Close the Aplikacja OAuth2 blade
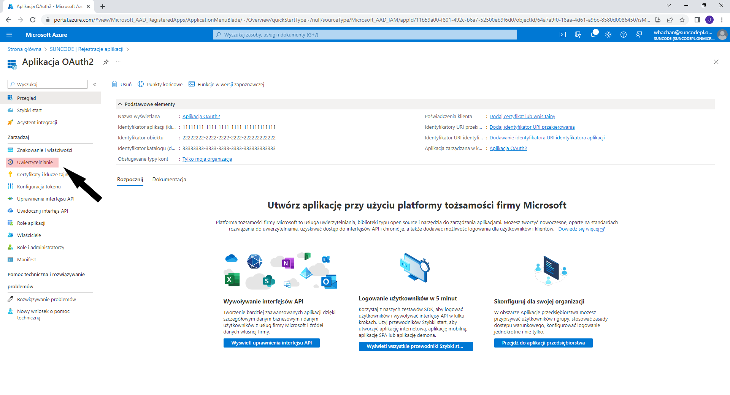The width and height of the screenshot is (730, 395). [x=716, y=62]
